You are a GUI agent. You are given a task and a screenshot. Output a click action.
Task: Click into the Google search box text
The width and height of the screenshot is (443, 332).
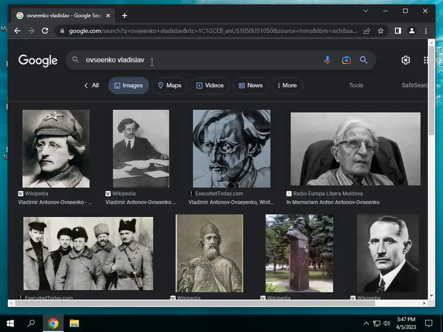(115, 60)
